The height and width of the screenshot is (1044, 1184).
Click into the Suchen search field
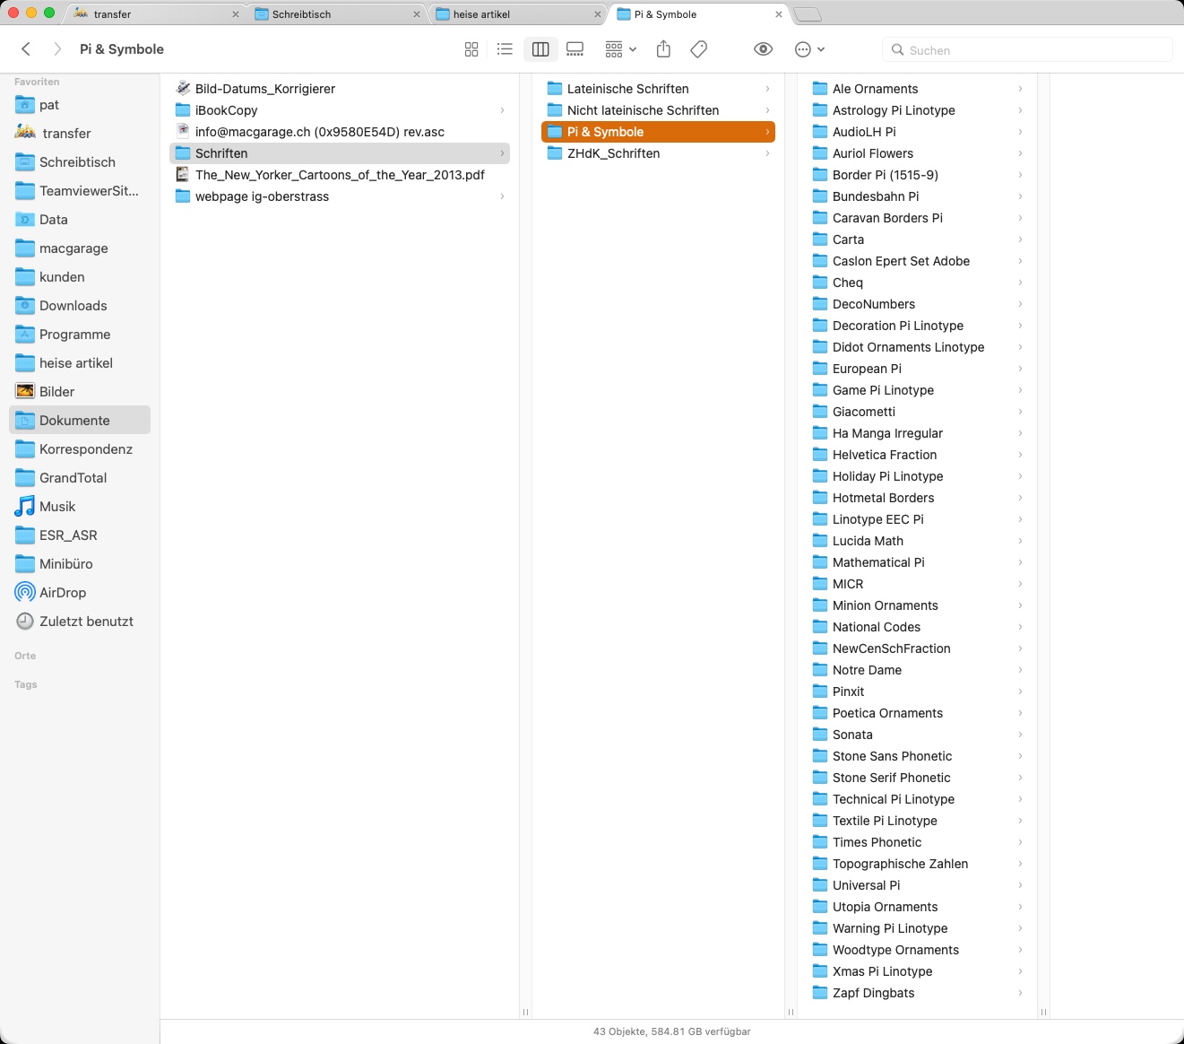pyautogui.click(x=1028, y=50)
